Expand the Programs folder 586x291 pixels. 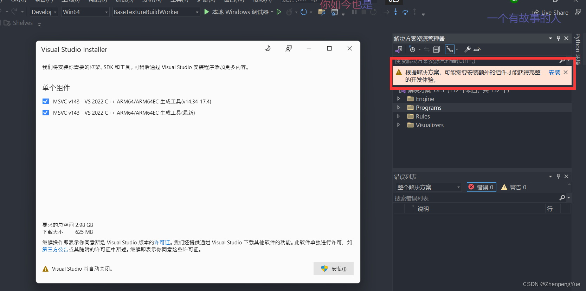398,108
